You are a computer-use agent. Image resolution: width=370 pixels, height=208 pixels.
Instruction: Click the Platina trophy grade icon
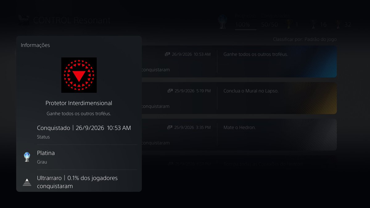27,157
